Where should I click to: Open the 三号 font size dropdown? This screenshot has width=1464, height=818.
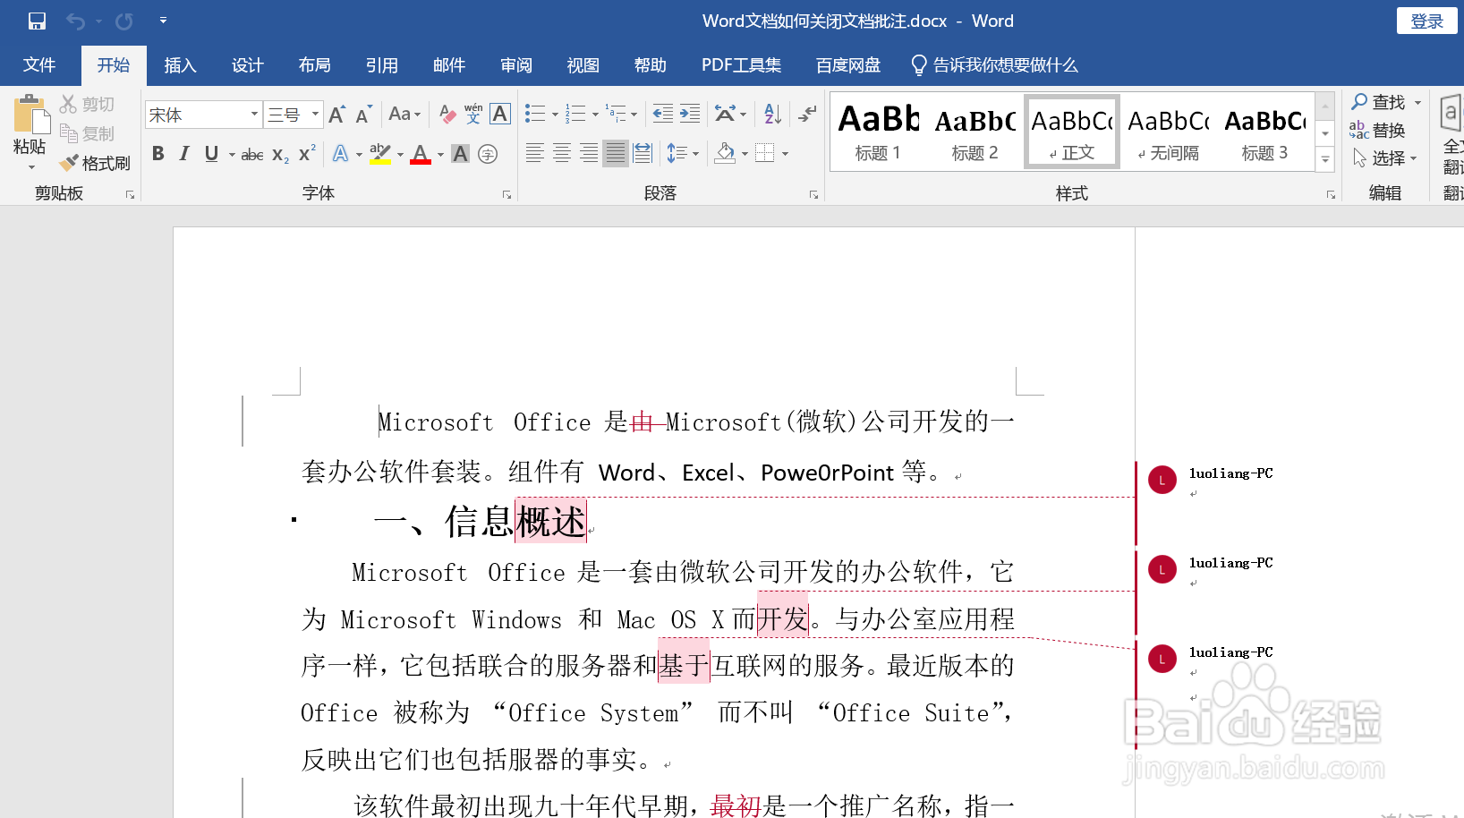[x=315, y=115]
